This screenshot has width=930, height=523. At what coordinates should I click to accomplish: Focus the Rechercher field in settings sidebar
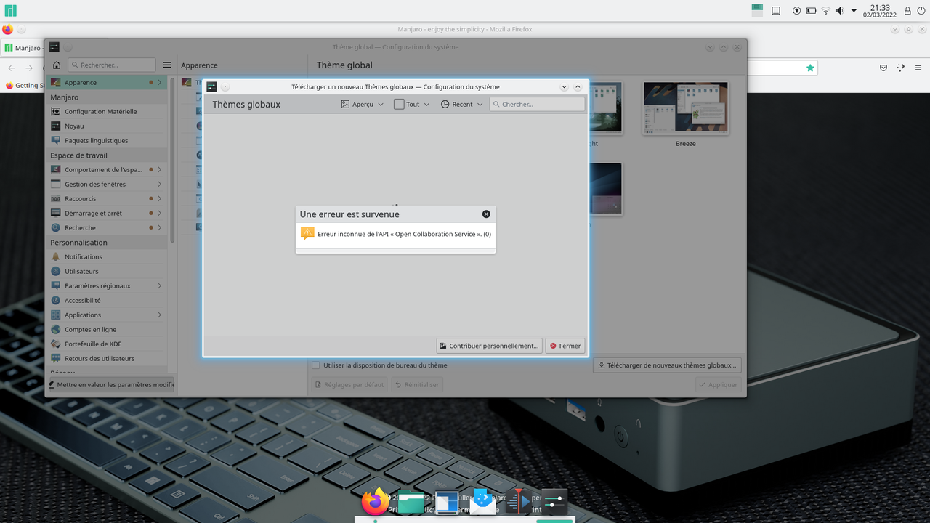pyautogui.click(x=112, y=65)
